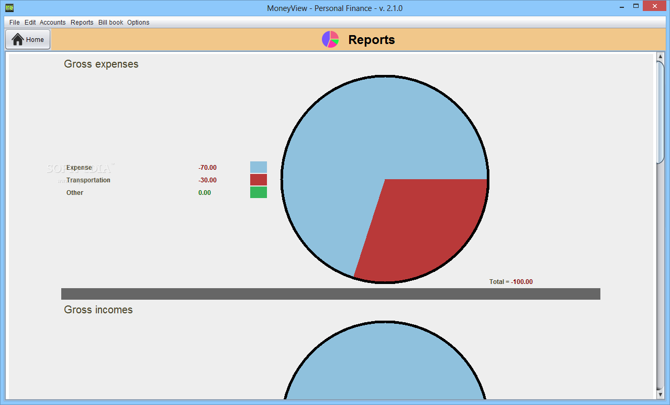Open the Edit menu
670x405 pixels.
30,23
